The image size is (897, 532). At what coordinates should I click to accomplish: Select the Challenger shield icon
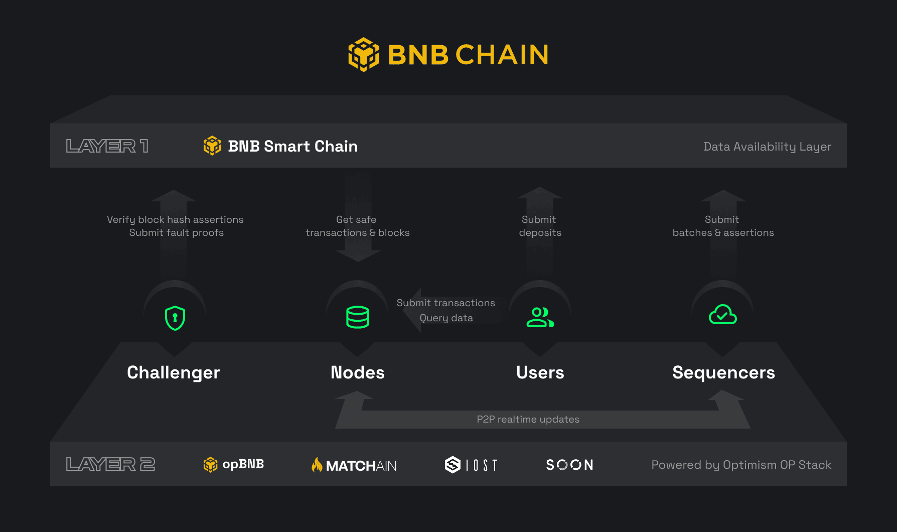click(175, 318)
